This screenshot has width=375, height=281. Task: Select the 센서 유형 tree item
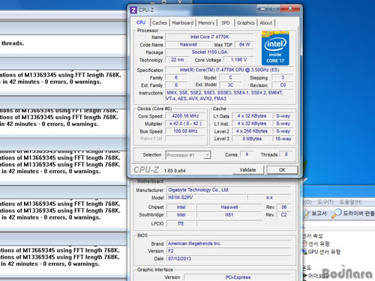tap(319, 244)
